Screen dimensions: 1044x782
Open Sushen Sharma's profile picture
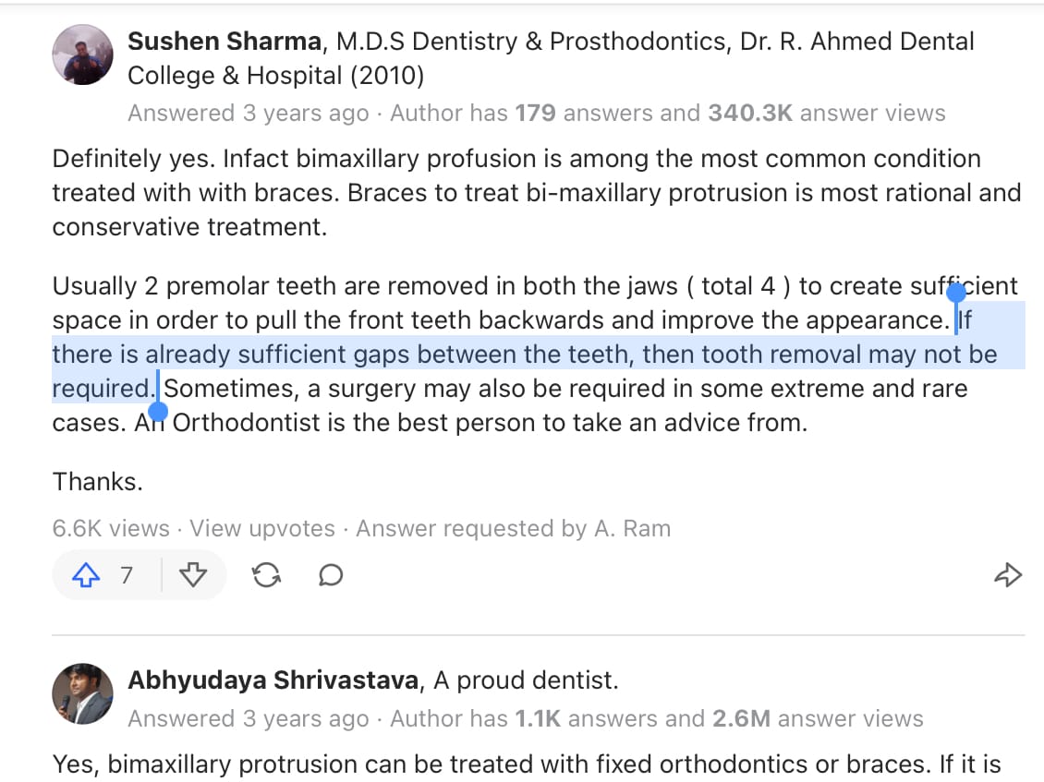83,55
